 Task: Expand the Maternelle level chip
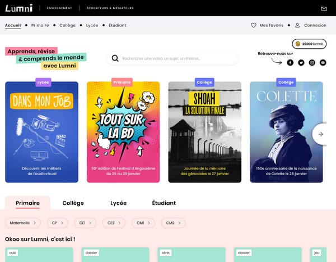click(23, 223)
